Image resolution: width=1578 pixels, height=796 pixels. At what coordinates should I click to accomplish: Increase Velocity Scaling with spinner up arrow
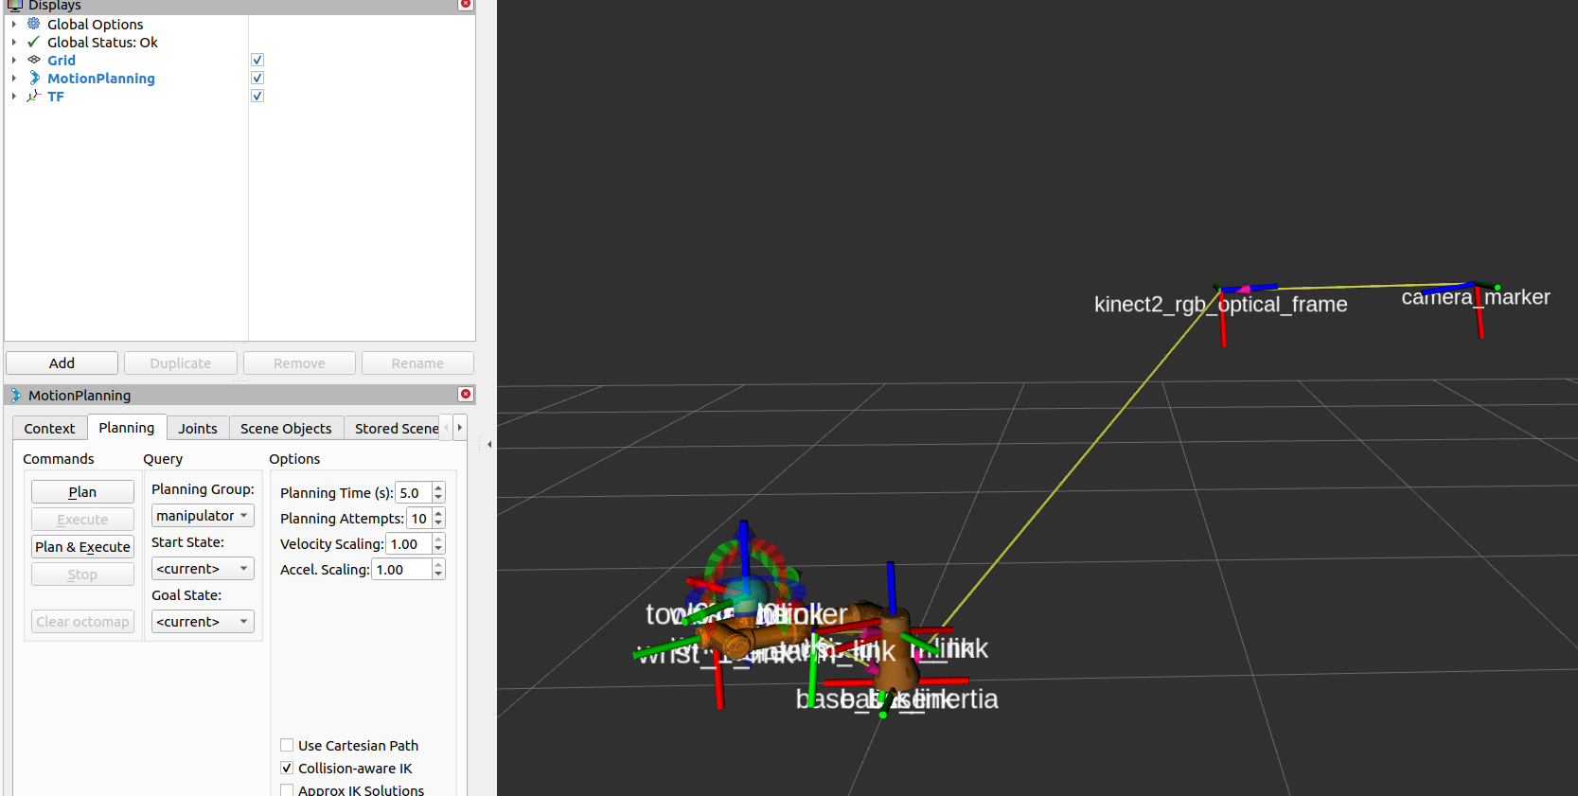tap(438, 539)
